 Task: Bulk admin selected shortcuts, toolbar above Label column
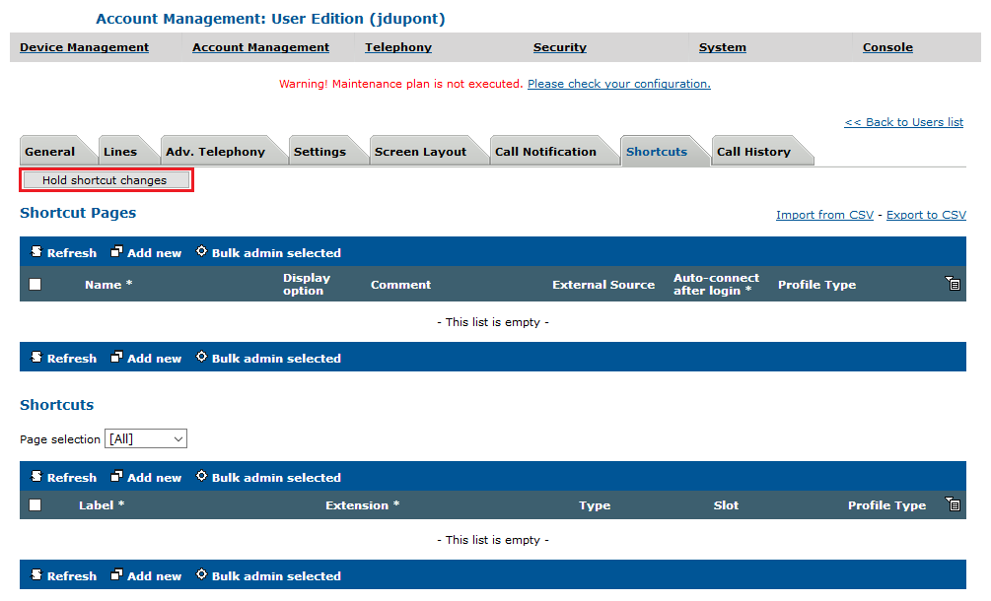pos(268,477)
